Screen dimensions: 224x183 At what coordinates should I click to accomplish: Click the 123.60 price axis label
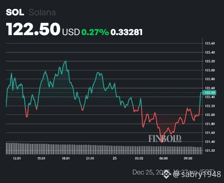(x=210, y=43)
